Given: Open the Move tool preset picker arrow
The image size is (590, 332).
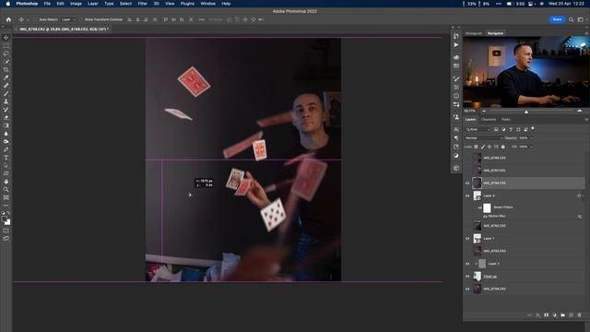Looking at the screenshot, I should (27, 19).
